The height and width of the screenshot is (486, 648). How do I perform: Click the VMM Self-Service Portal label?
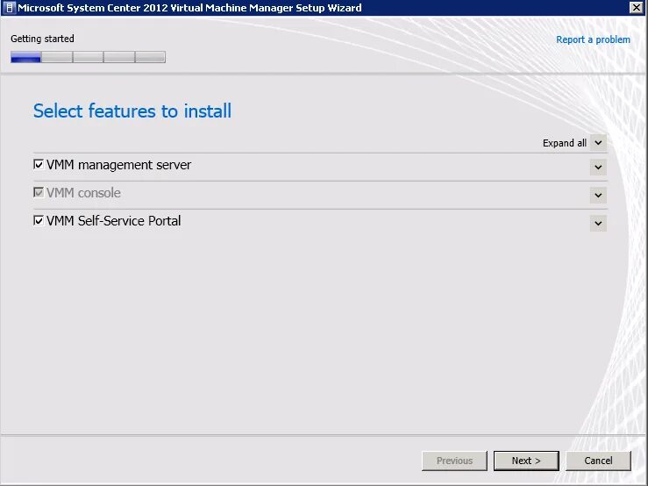114,221
